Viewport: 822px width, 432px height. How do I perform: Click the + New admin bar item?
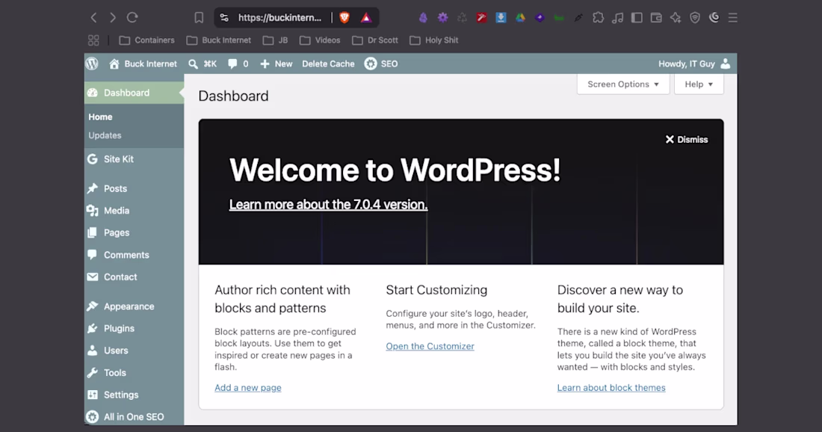click(x=276, y=64)
